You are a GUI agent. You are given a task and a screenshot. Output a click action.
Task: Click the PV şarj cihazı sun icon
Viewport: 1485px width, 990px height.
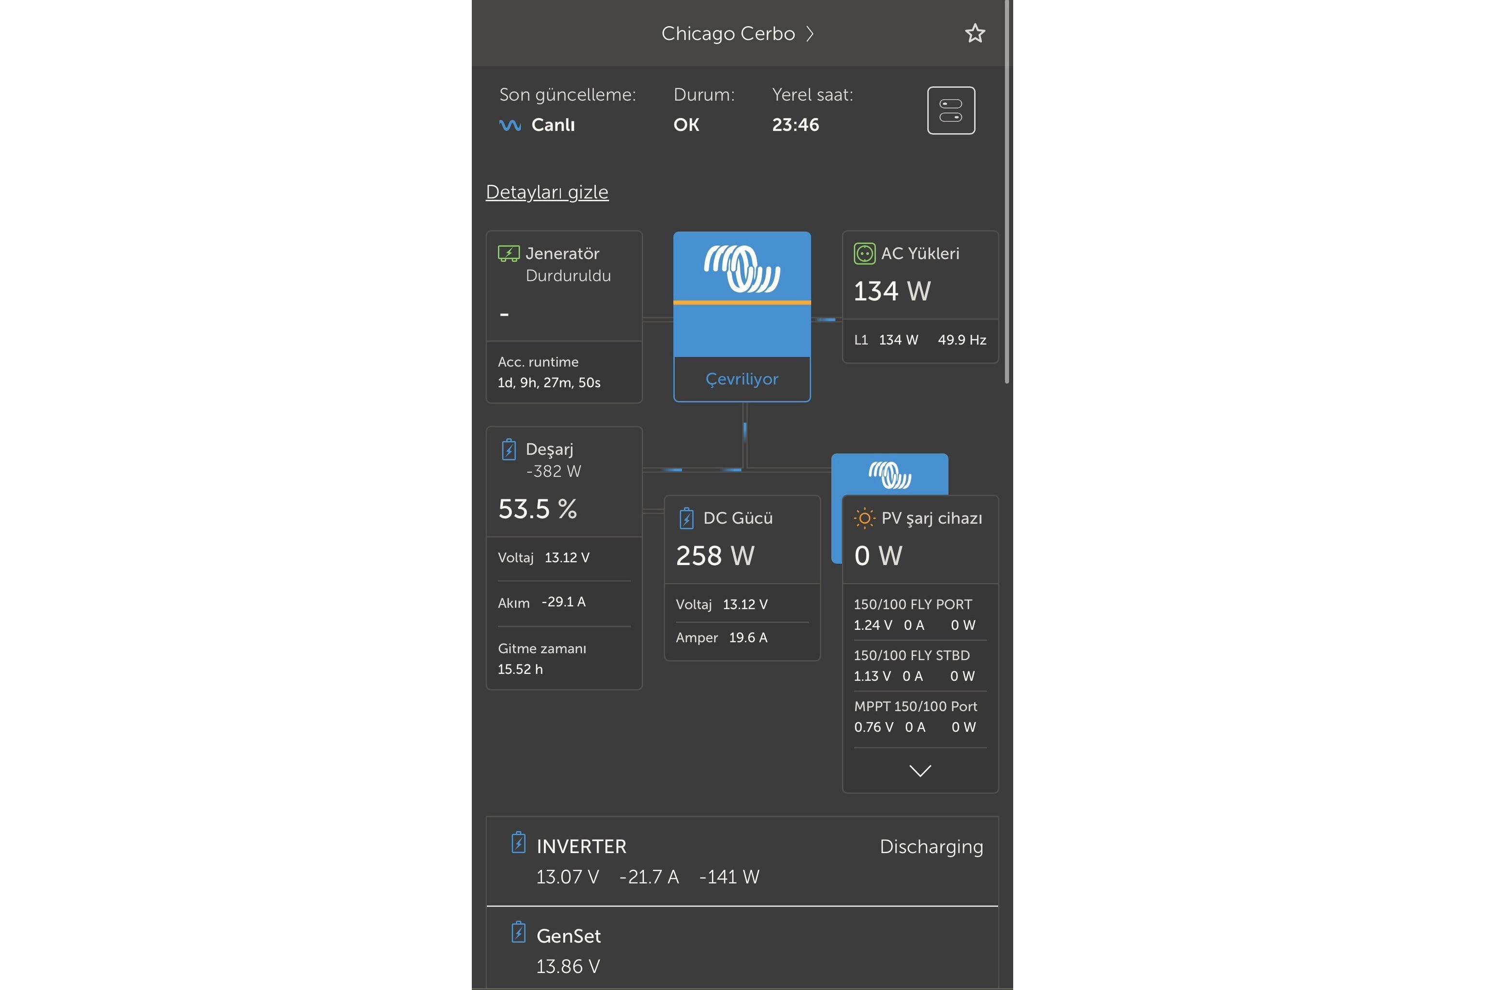coord(864,518)
